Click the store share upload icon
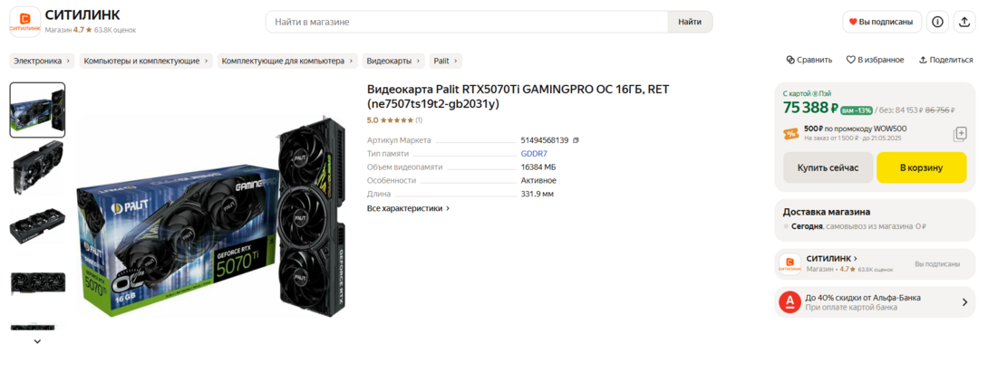This screenshot has height=372, width=988. (964, 22)
